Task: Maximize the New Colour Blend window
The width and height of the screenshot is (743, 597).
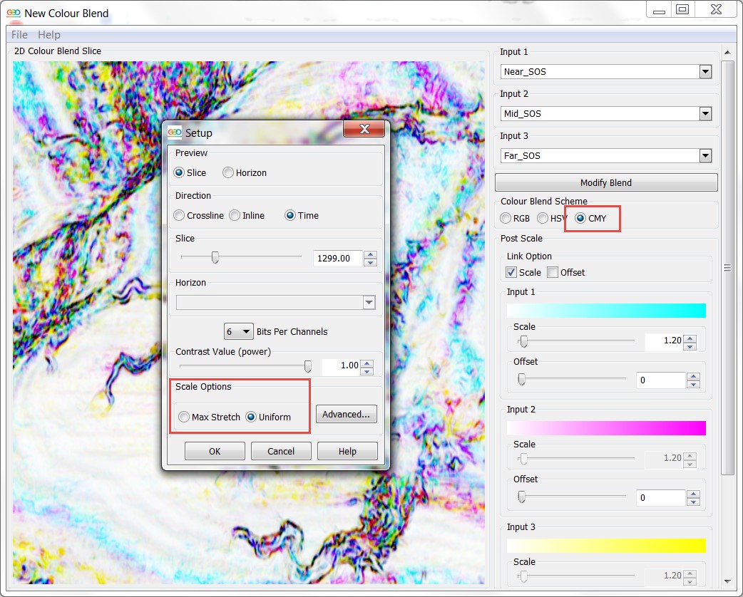Action: coord(682,9)
